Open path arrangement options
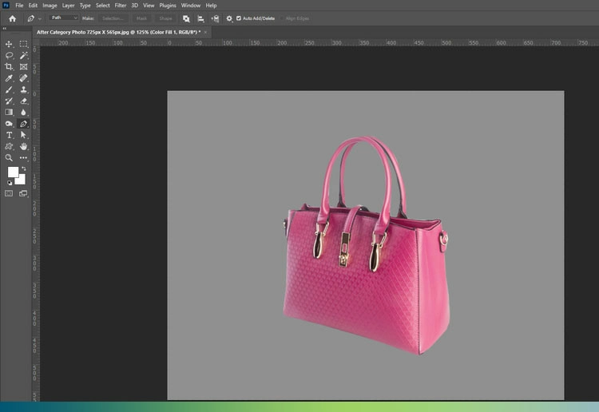Image resolution: width=599 pixels, height=412 pixels. [x=215, y=18]
